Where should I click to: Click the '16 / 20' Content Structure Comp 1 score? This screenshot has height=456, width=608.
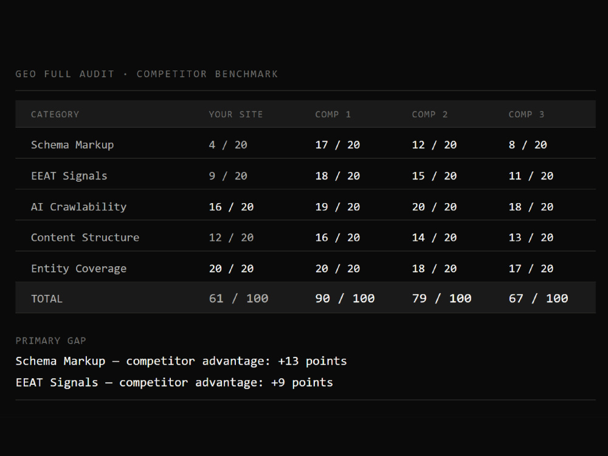(x=337, y=238)
